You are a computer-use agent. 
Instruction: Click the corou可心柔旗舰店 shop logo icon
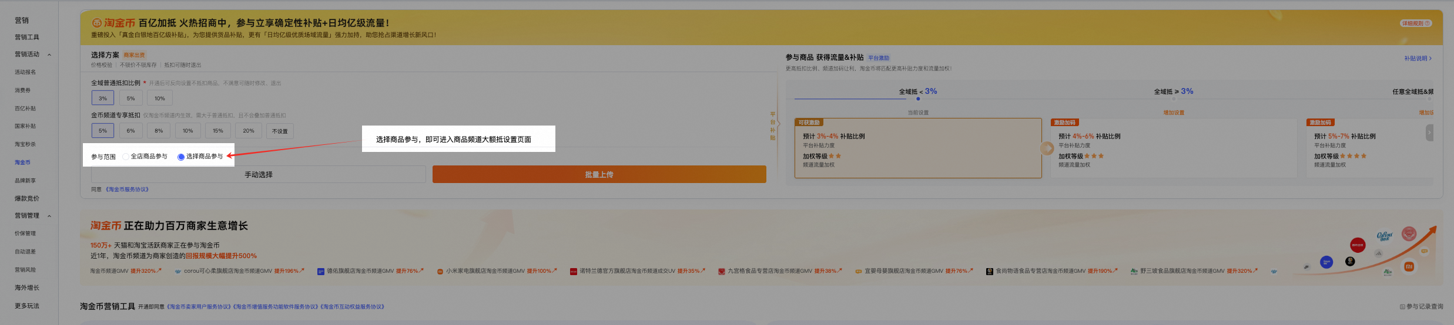(x=178, y=272)
